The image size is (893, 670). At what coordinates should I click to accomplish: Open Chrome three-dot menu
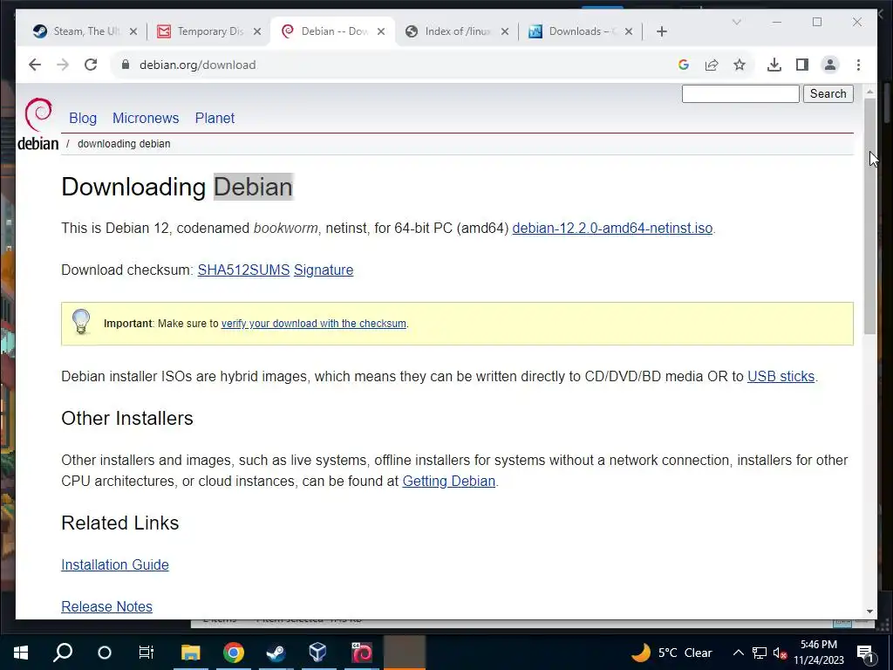click(858, 65)
